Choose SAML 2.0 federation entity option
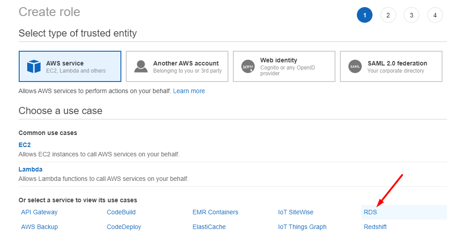This screenshot has height=233, width=451. tap(391, 66)
